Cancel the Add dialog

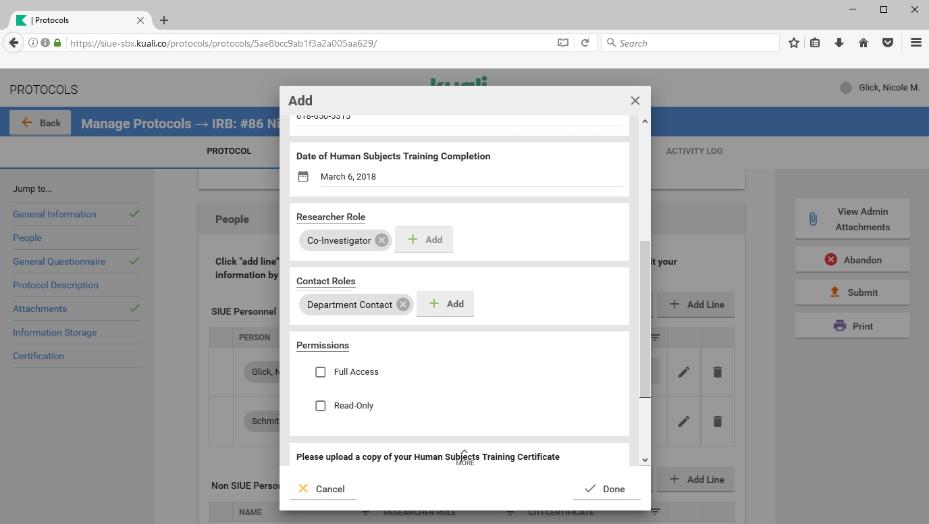click(x=322, y=489)
